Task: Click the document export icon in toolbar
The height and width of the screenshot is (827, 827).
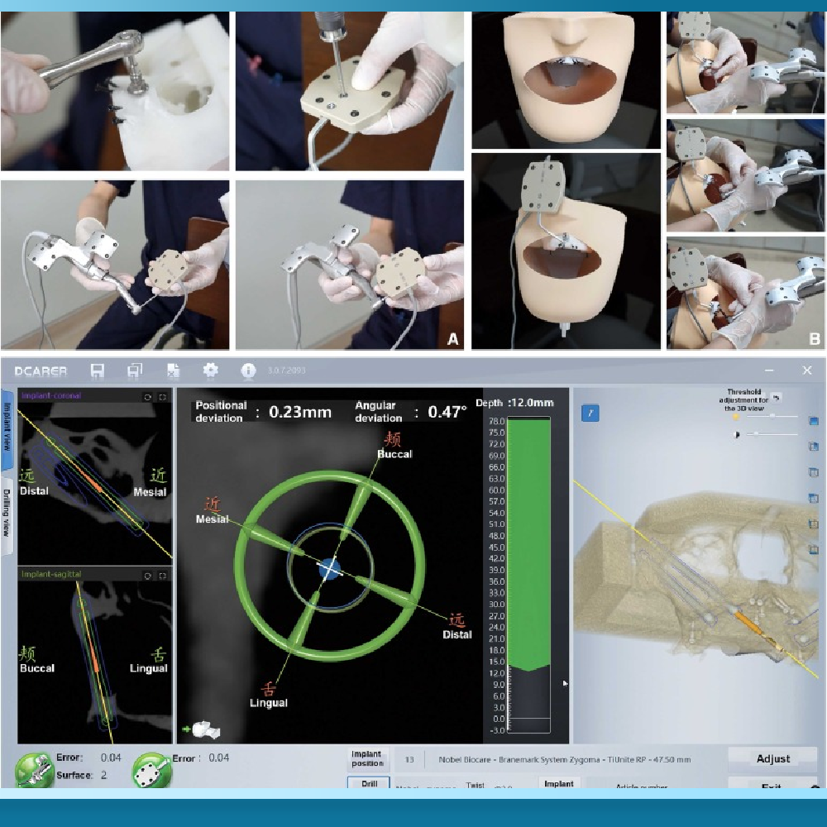Action: tap(174, 370)
